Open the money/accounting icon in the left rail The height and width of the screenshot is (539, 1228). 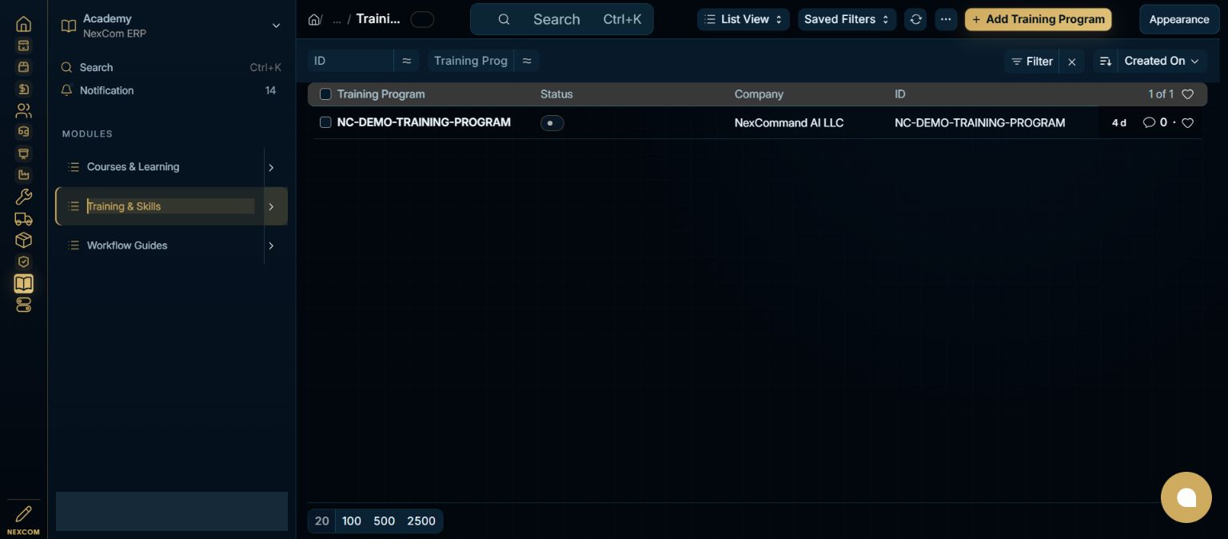click(x=23, y=89)
